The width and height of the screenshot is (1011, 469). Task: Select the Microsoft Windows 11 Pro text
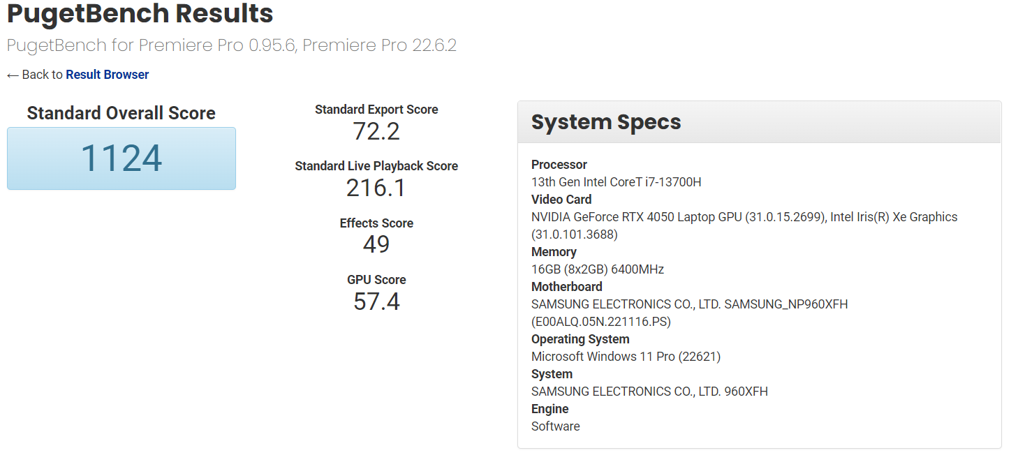pos(626,357)
